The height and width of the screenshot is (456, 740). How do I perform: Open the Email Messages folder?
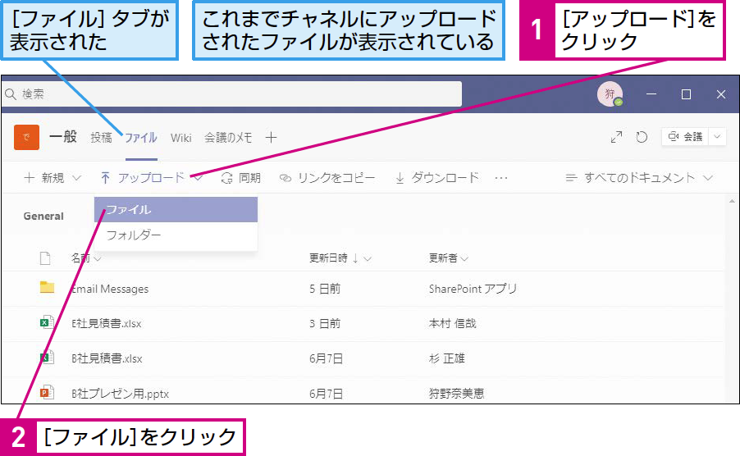(x=110, y=289)
